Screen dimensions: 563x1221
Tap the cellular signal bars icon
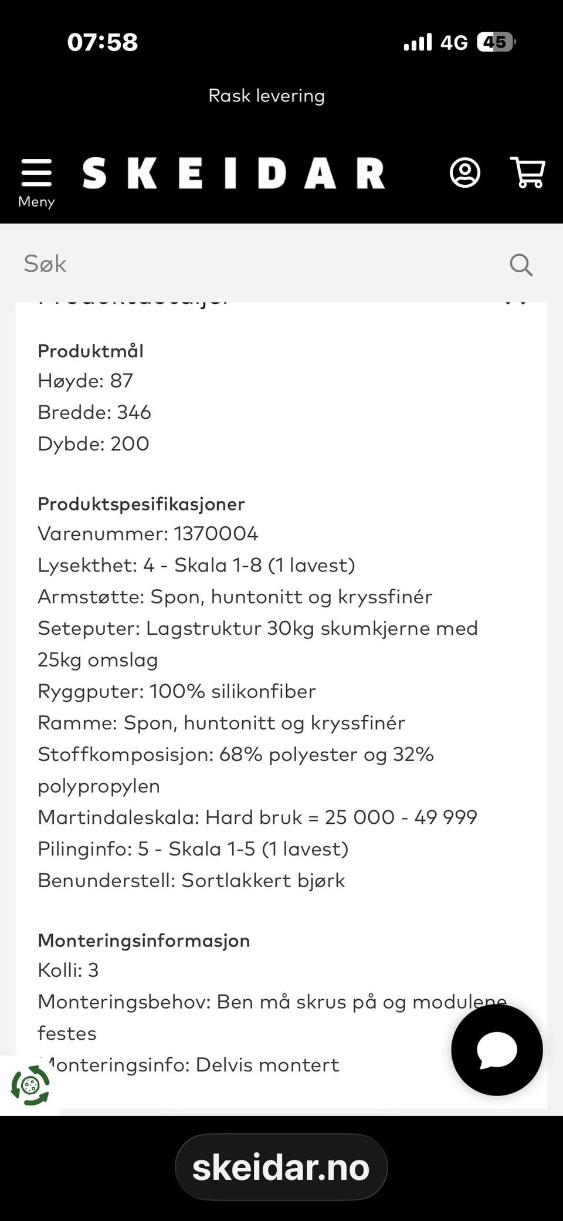[418, 42]
